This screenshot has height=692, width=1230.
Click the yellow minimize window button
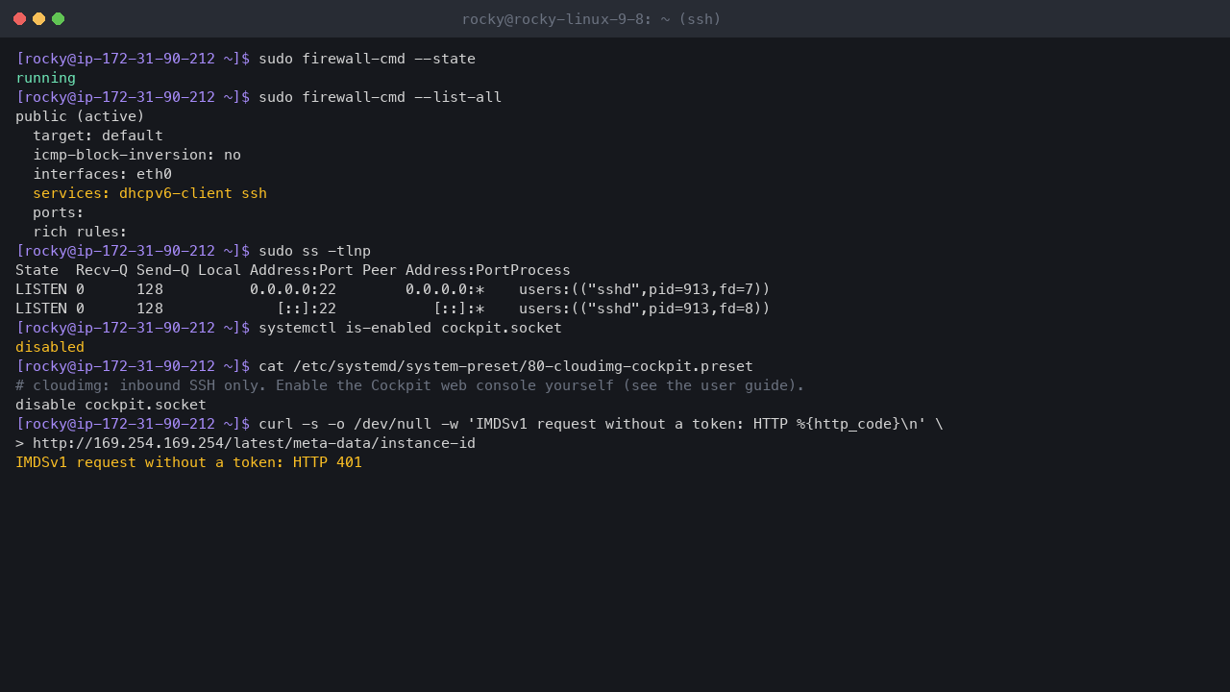pos(38,19)
